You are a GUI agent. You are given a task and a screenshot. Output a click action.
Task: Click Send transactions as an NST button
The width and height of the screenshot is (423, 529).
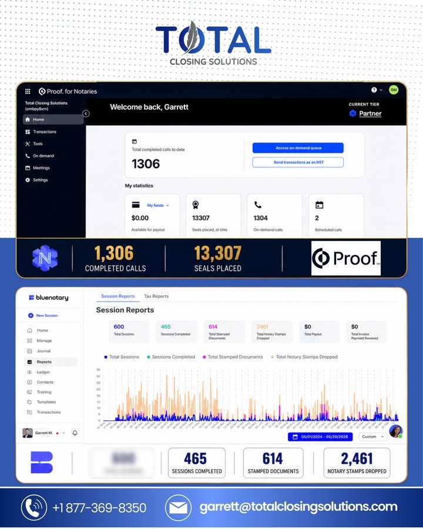click(298, 162)
